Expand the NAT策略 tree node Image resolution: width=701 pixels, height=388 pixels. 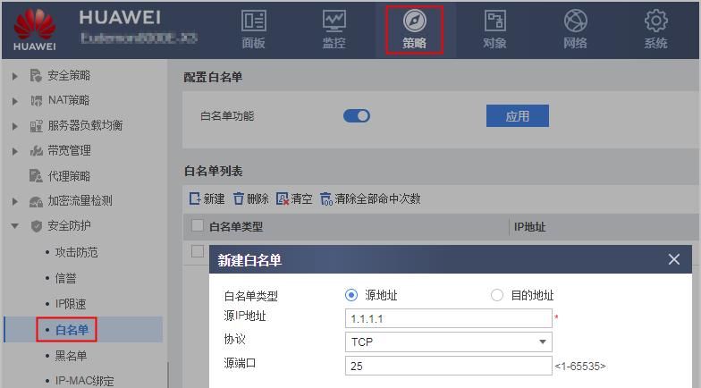(x=14, y=101)
